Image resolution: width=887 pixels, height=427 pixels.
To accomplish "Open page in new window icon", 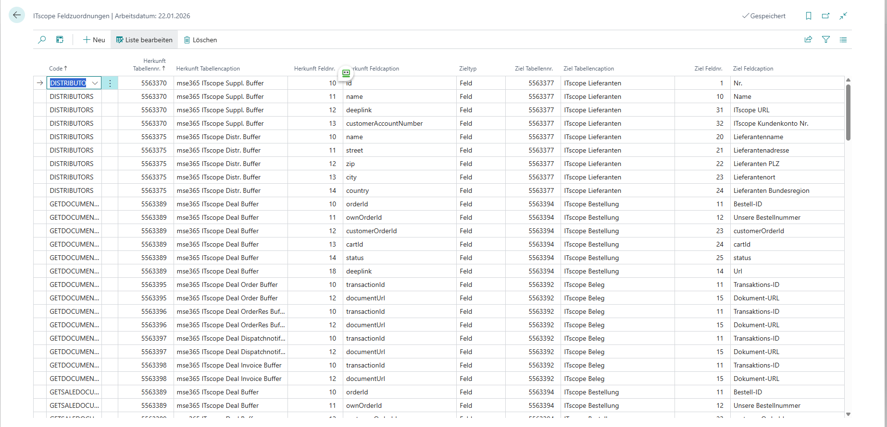I will [x=825, y=16].
